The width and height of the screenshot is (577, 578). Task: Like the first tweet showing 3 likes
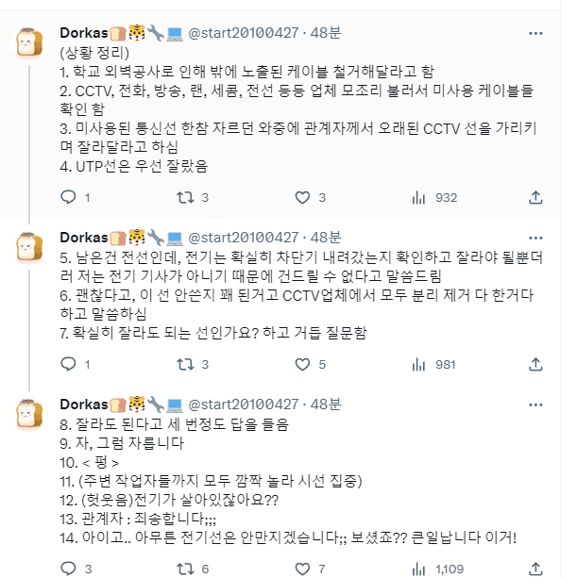point(302,197)
